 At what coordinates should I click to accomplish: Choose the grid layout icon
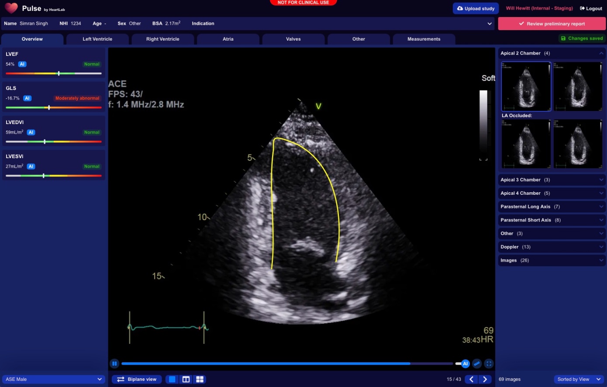click(x=200, y=379)
